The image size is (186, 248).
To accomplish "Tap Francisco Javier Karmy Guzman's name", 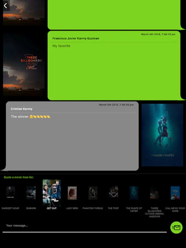I will click(x=76, y=38).
